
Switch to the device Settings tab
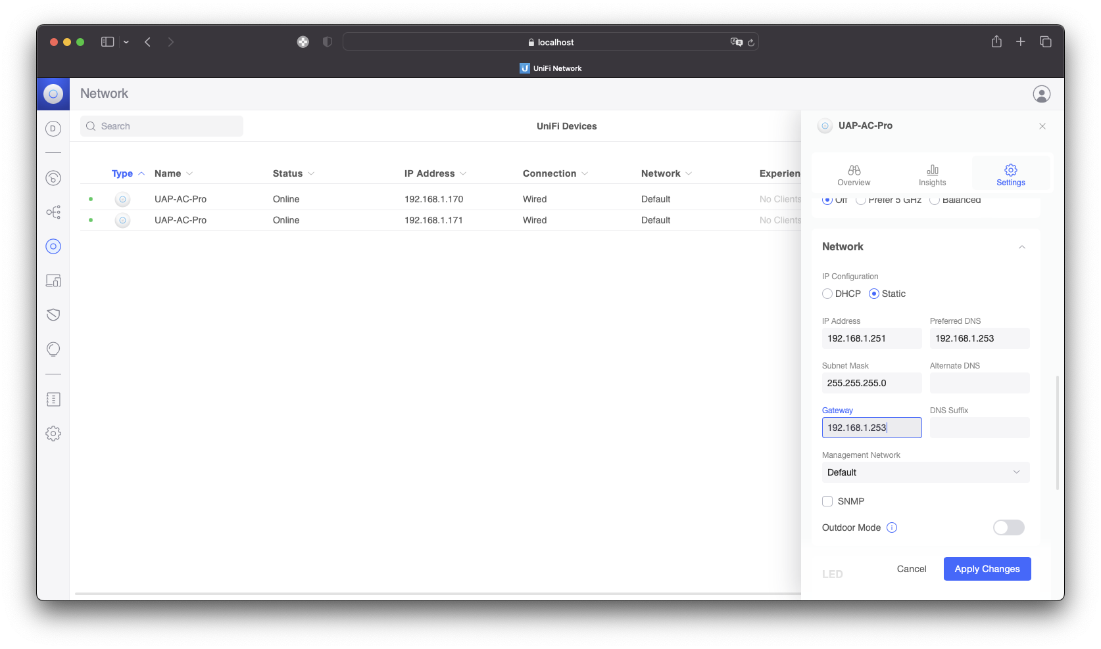coord(1011,175)
